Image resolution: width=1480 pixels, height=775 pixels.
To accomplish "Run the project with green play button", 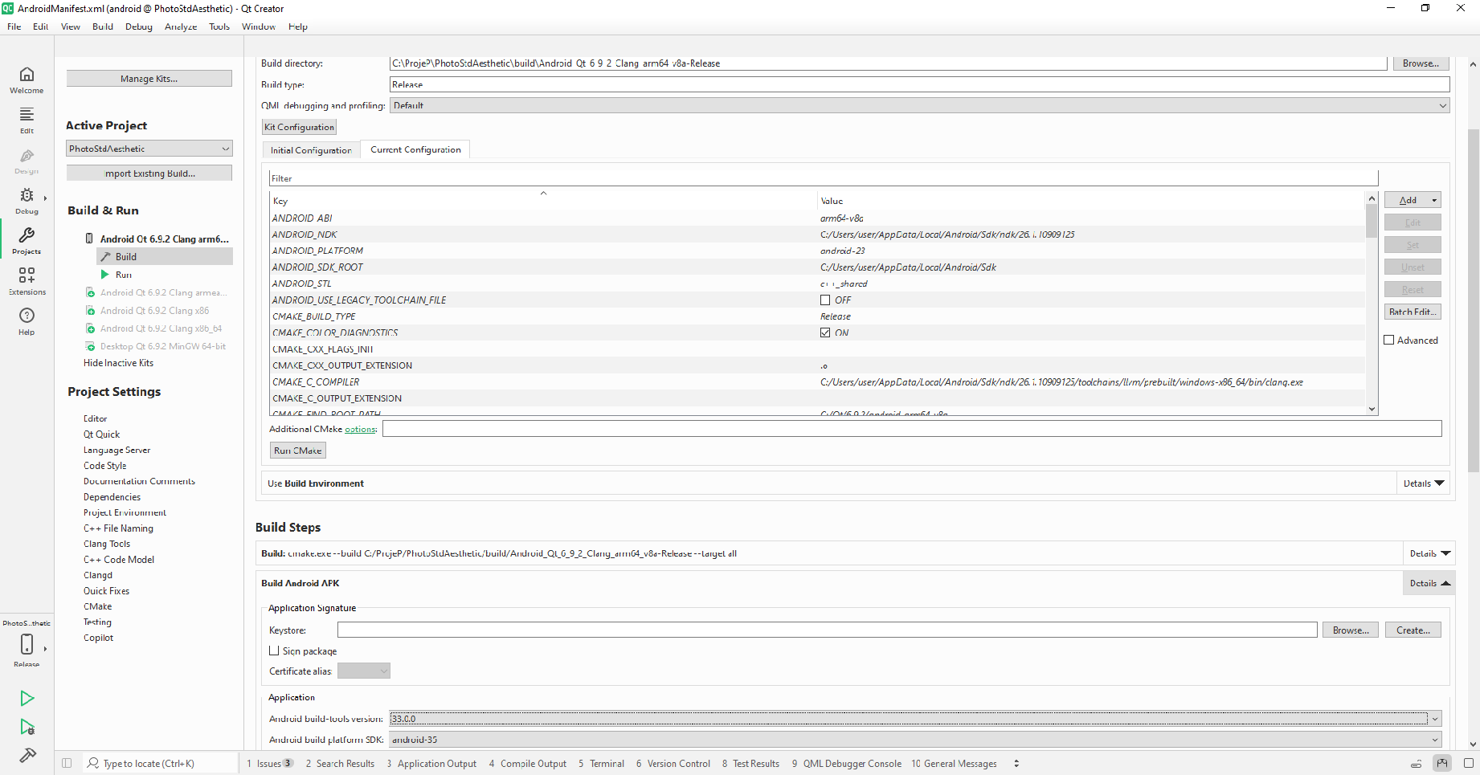I will tap(27, 698).
